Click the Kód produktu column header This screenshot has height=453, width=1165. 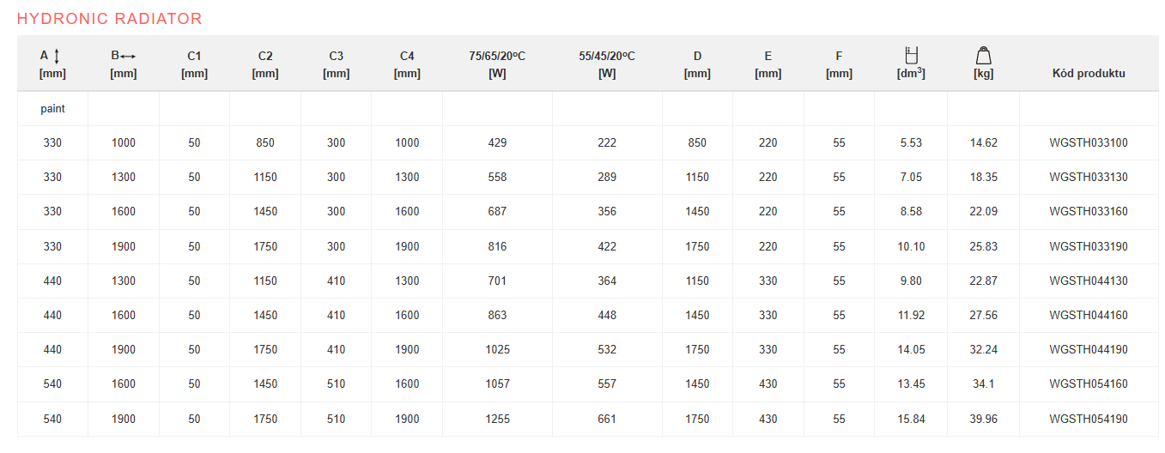[x=1088, y=73]
